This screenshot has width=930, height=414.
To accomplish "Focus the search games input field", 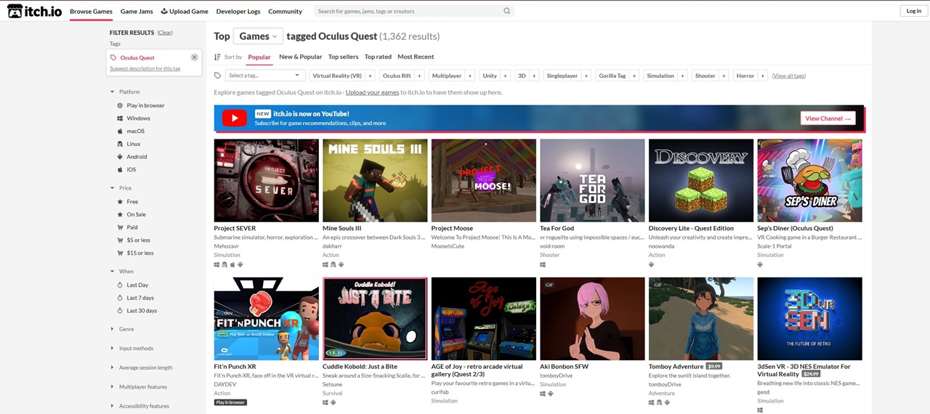I will coord(408,11).
